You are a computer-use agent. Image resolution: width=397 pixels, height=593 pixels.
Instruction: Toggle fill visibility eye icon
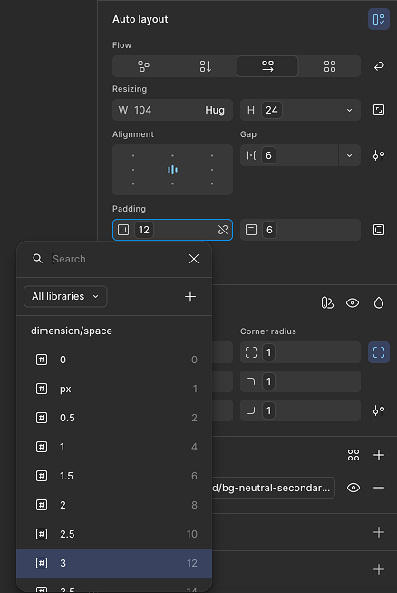tap(353, 488)
